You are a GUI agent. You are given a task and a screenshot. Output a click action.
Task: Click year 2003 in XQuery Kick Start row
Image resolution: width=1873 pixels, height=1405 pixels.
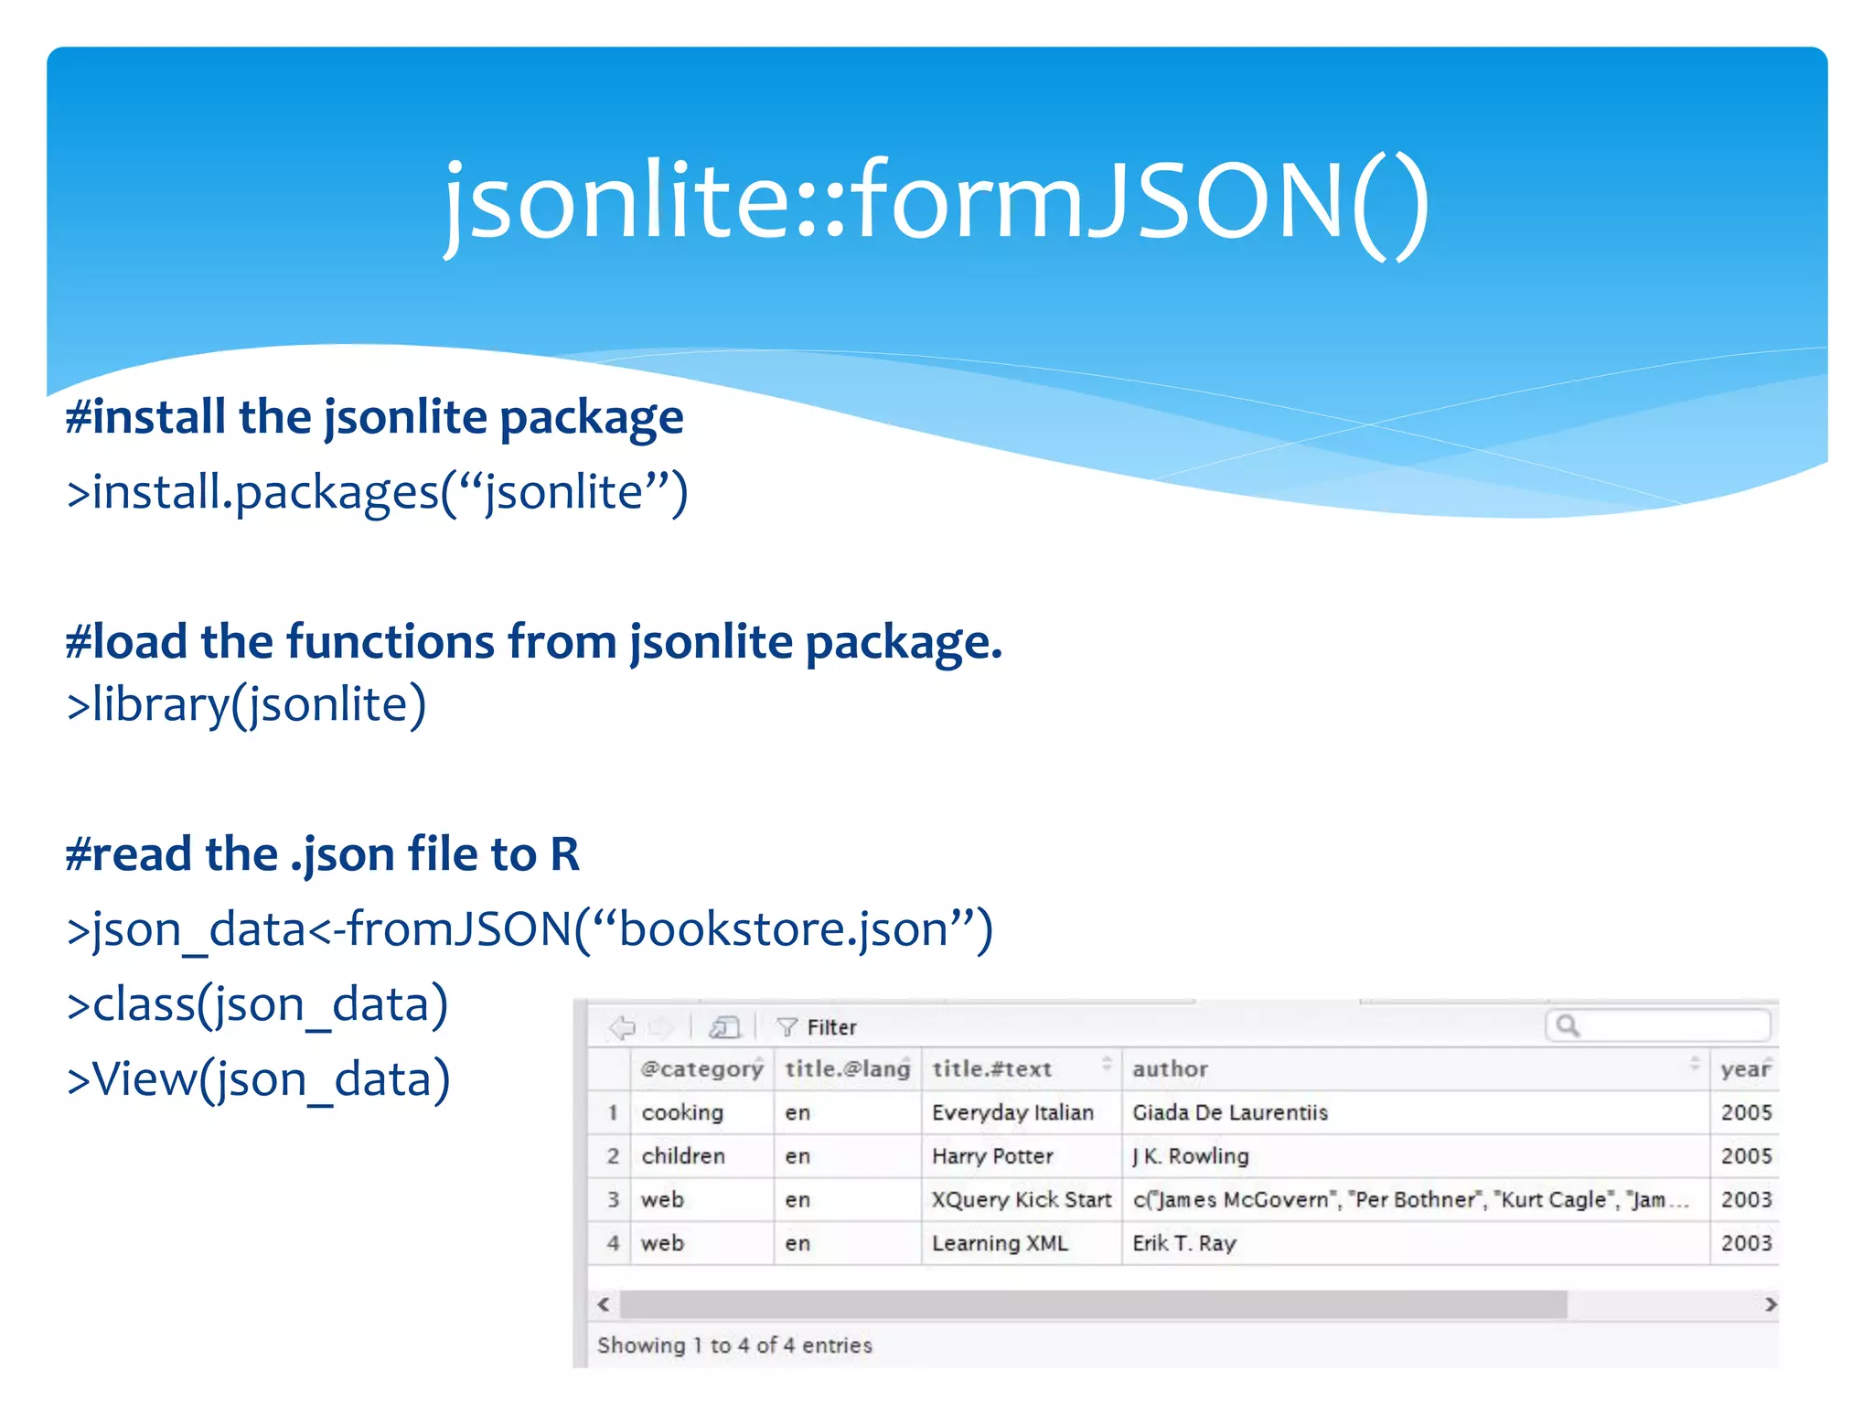coord(1746,1199)
